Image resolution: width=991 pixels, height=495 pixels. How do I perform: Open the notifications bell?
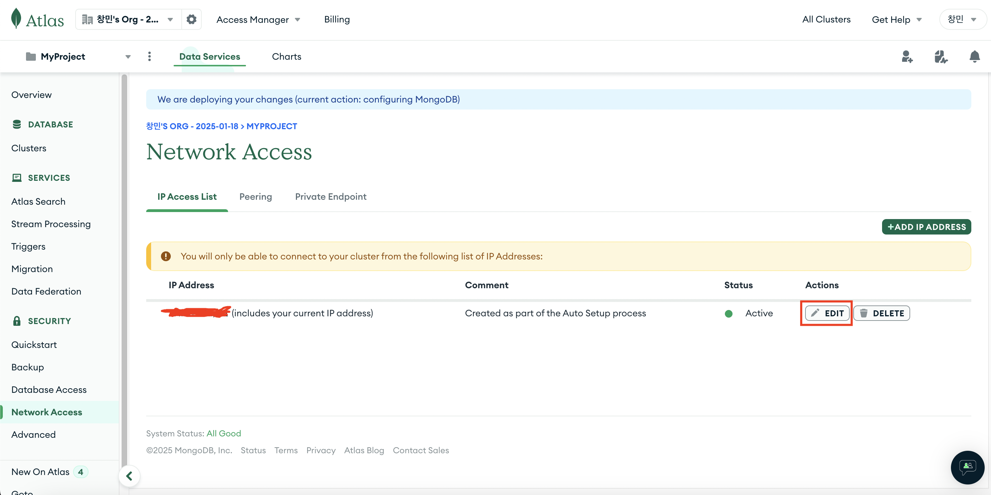pyautogui.click(x=974, y=57)
